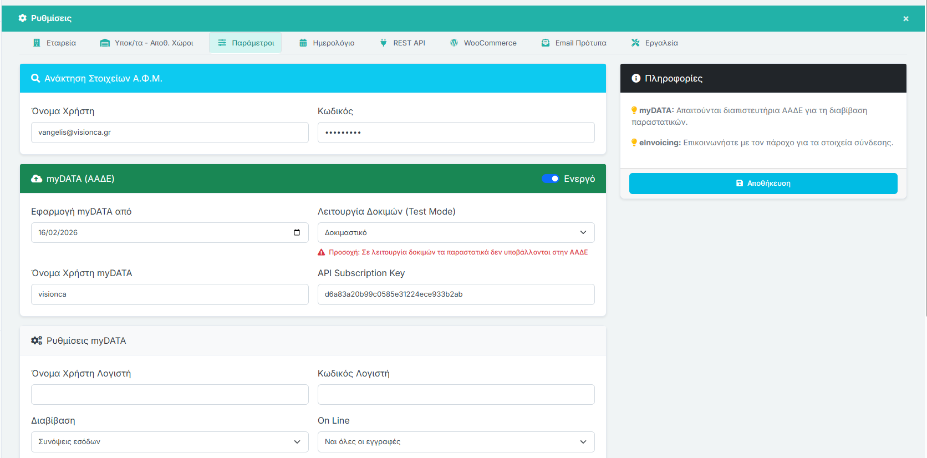This screenshot has height=458, width=927.
Task: Click the API Subscription Key field
Action: pyautogui.click(x=456, y=294)
